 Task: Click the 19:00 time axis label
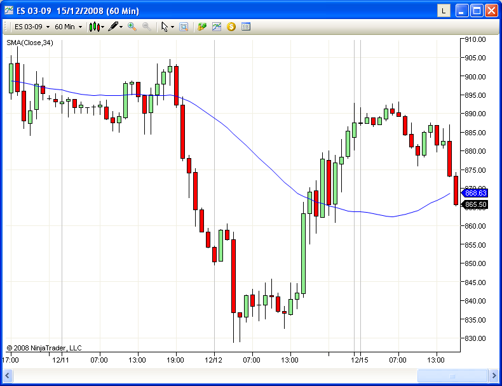click(175, 360)
